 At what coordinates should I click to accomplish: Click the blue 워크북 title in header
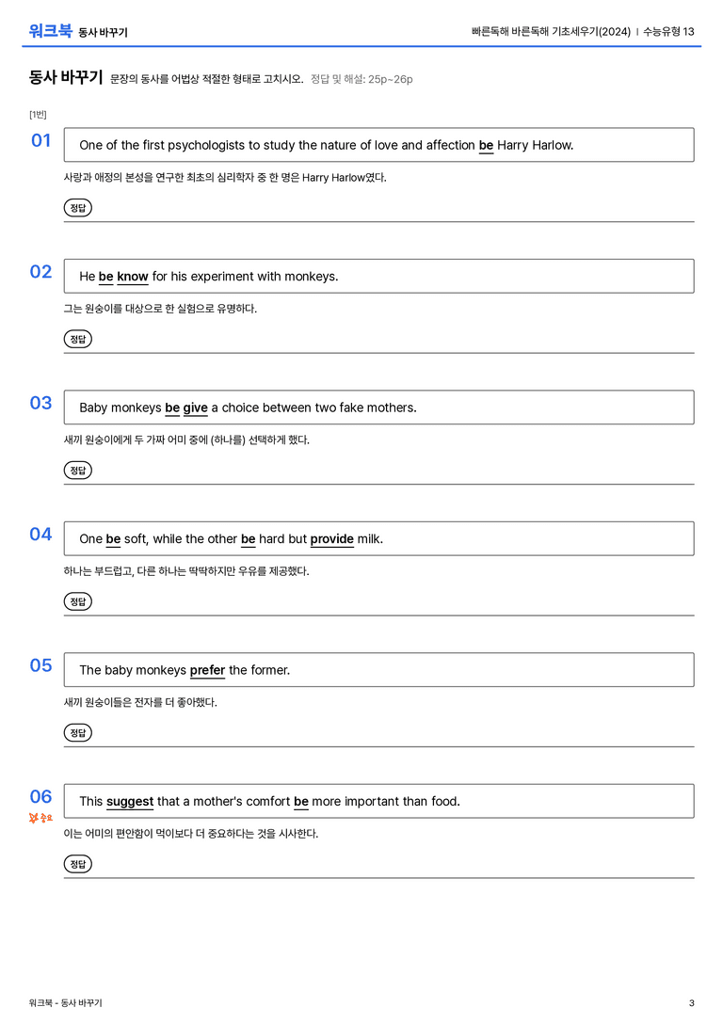pos(50,31)
